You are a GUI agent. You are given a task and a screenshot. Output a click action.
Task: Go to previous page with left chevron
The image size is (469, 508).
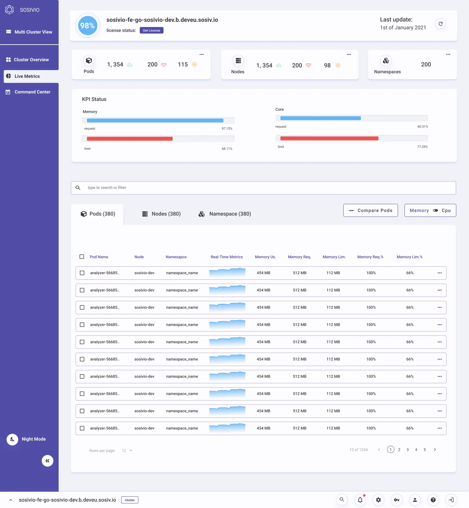(379, 450)
